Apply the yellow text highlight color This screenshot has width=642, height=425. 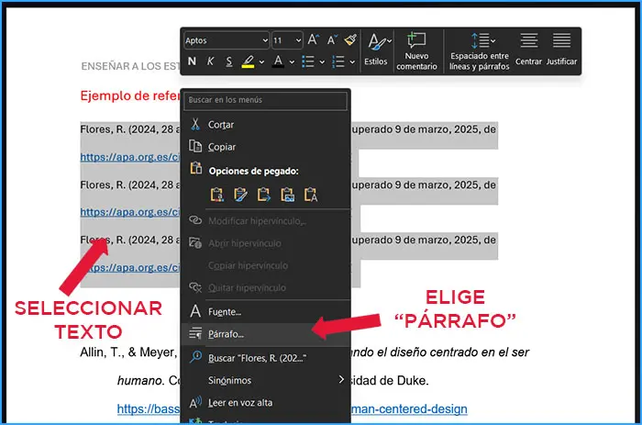tap(248, 62)
